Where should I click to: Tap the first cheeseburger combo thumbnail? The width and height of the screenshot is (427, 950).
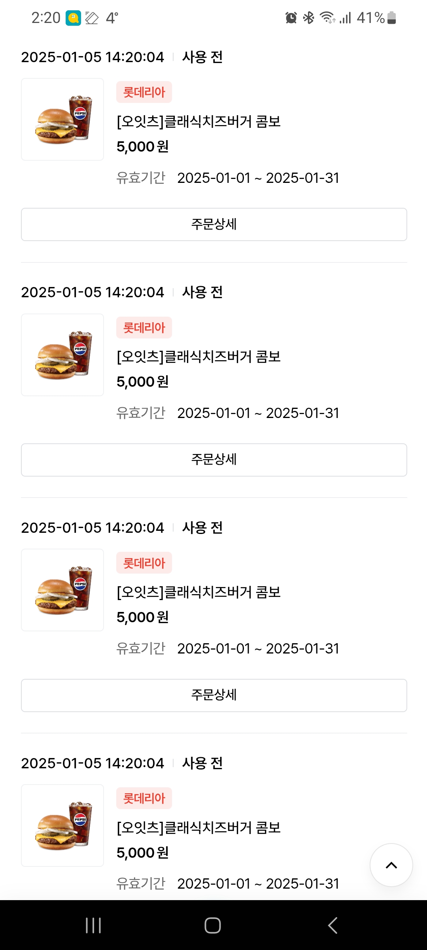(x=62, y=119)
